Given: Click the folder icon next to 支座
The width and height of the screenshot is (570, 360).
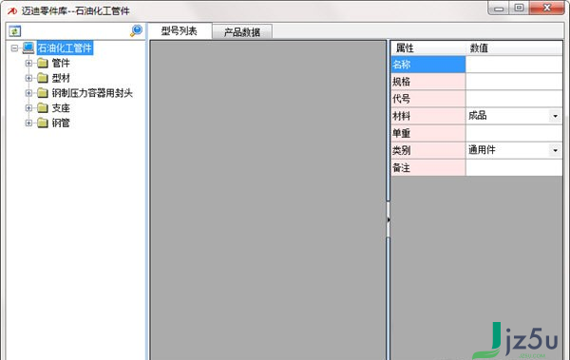Looking at the screenshot, I should (x=43, y=108).
